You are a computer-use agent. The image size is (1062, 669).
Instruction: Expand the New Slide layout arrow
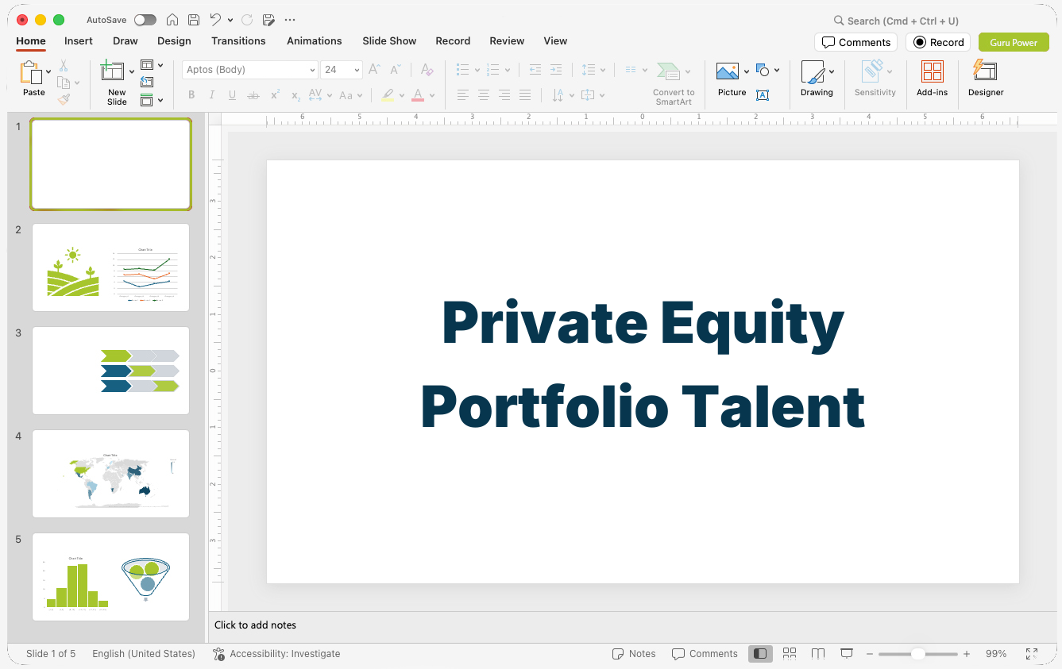[132, 71]
